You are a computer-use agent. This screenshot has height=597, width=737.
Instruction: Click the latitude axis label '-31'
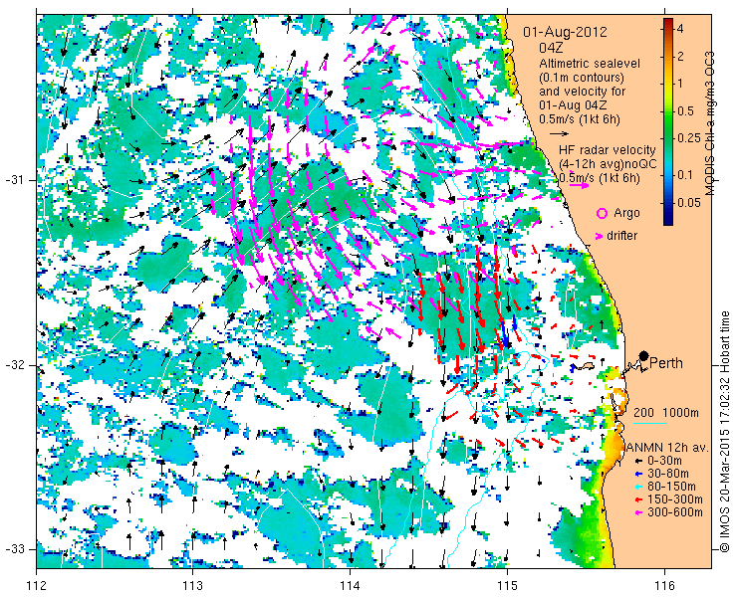[x=14, y=180]
